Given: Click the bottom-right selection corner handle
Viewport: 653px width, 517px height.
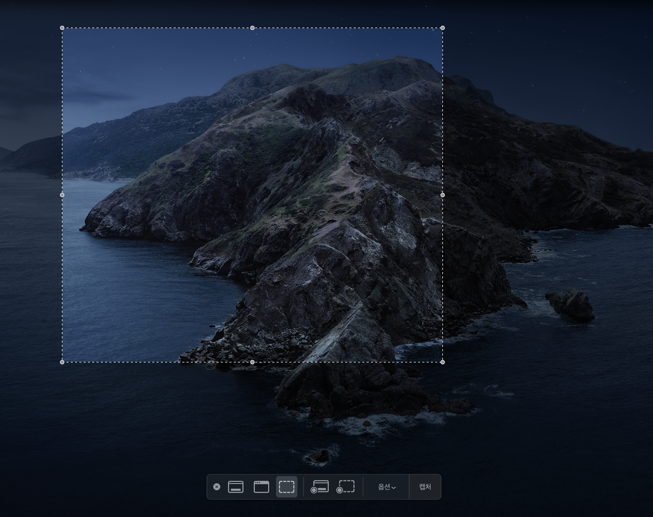Looking at the screenshot, I should [x=442, y=362].
